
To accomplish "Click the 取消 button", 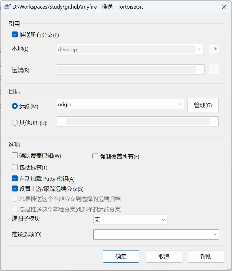I will (164, 256).
